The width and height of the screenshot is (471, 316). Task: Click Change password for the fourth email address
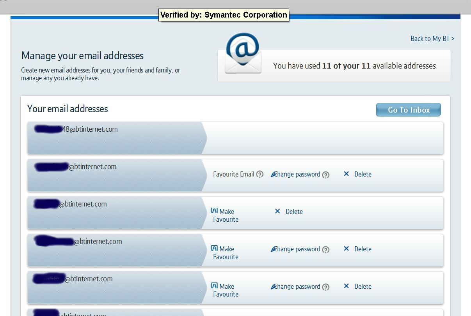pyautogui.click(x=297, y=249)
